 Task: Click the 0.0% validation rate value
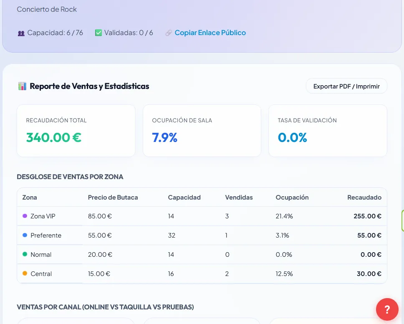click(293, 137)
